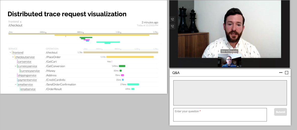Click the slide title 'Distributed trace request visualization'
Image resolution: width=297 pixels, height=130 pixels.
point(67,14)
